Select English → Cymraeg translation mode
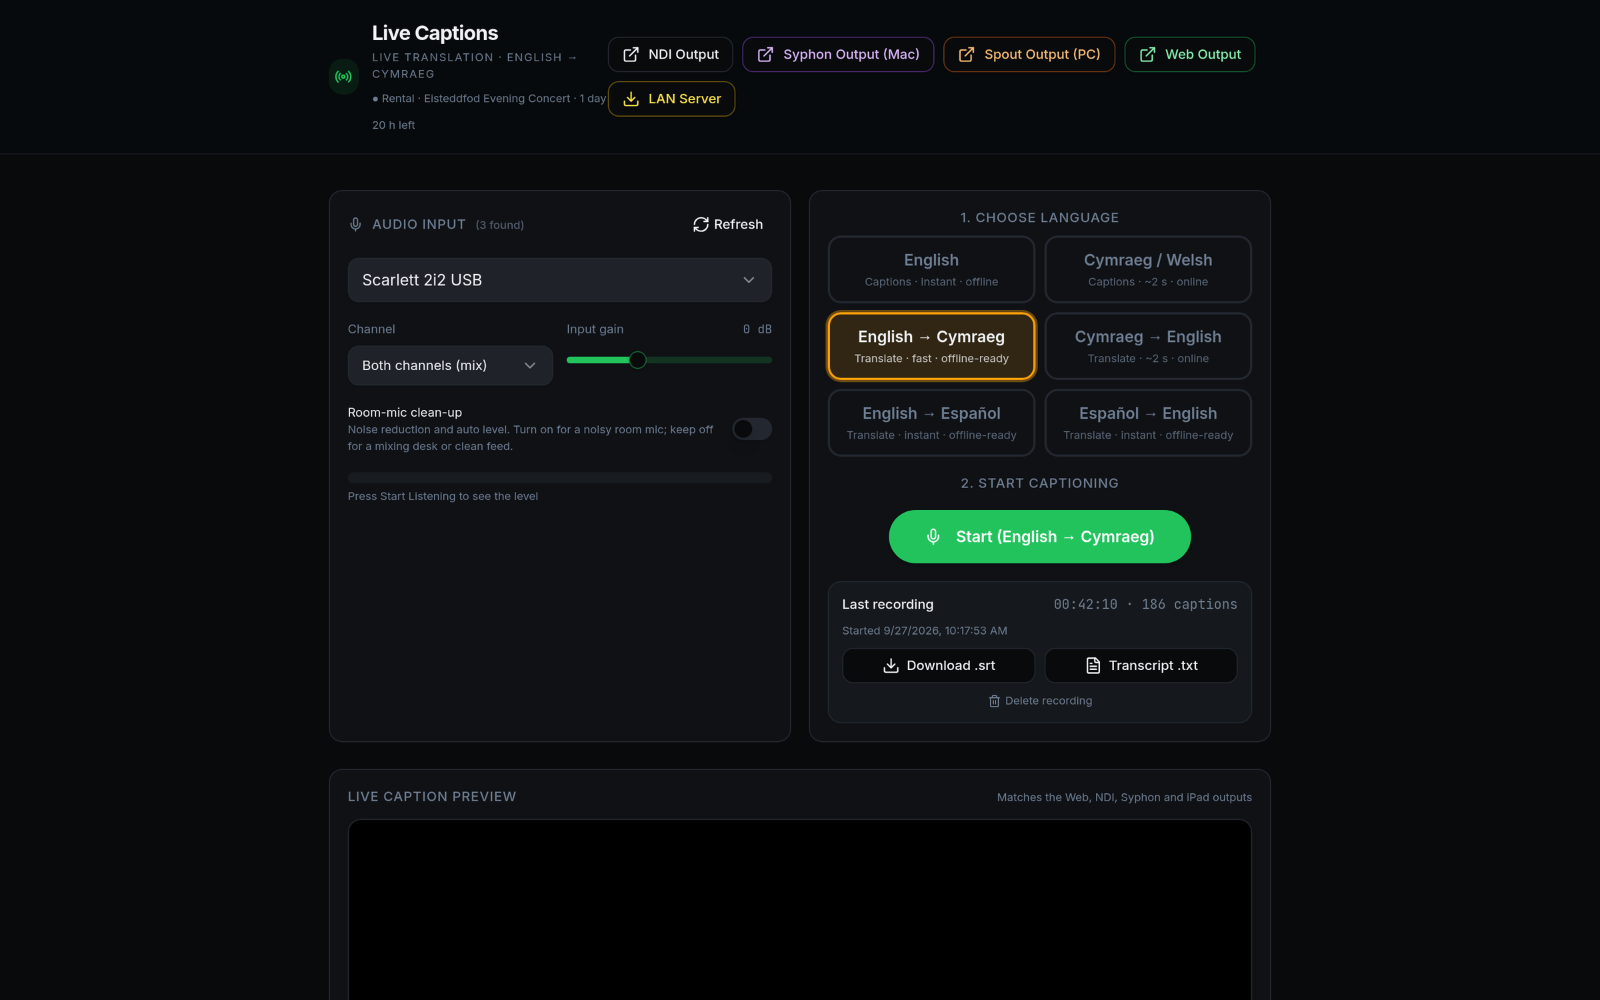 (931, 346)
